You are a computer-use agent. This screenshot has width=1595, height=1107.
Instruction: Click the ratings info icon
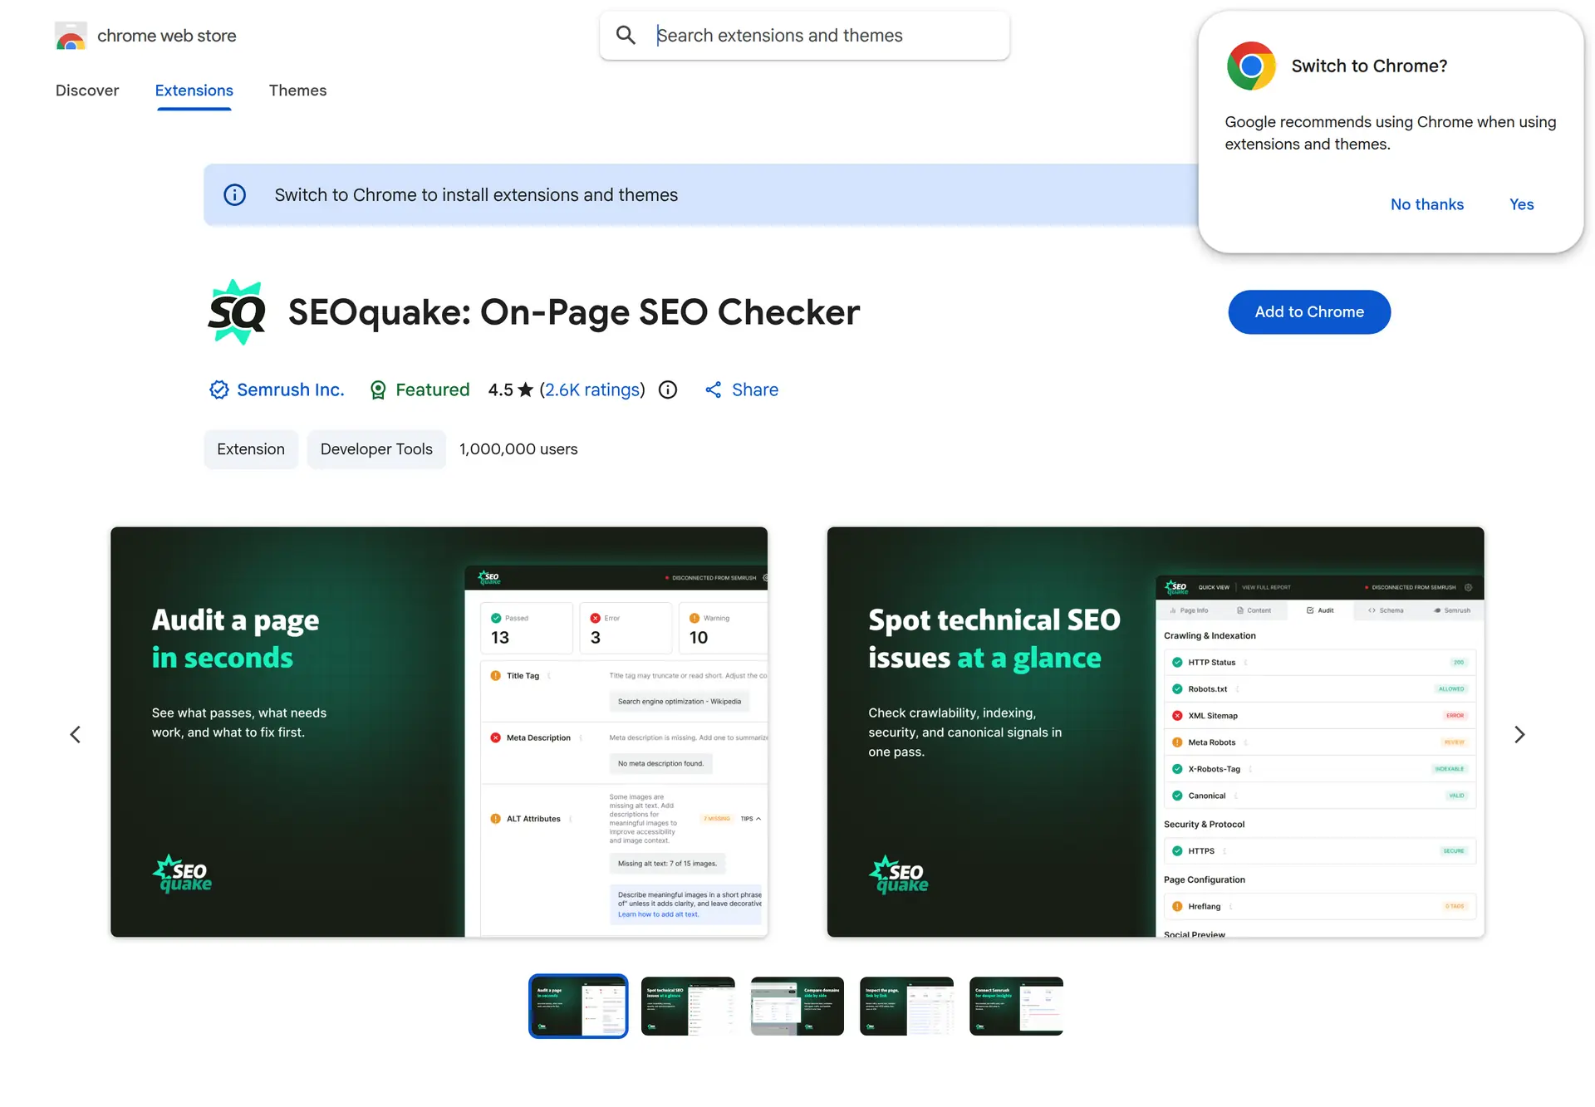click(668, 389)
